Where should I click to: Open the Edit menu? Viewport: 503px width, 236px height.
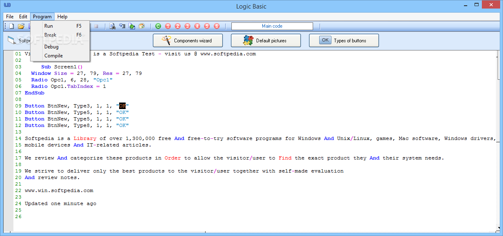(23, 17)
